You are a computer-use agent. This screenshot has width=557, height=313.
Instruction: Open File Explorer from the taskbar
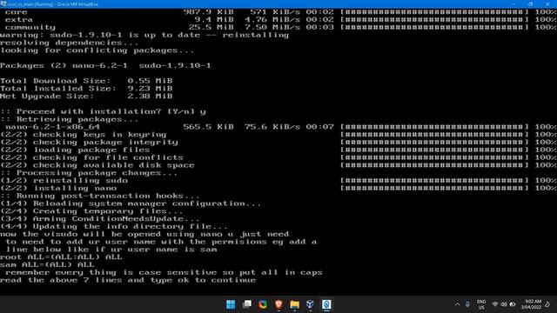click(x=294, y=304)
